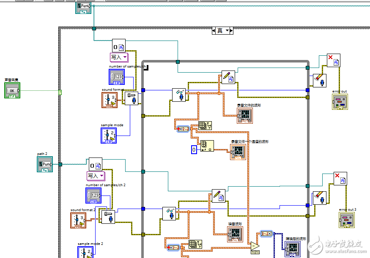This screenshot has height=258, width=370.
Task: Click the 'number of samples/ch' label
Action: click(x=127, y=66)
